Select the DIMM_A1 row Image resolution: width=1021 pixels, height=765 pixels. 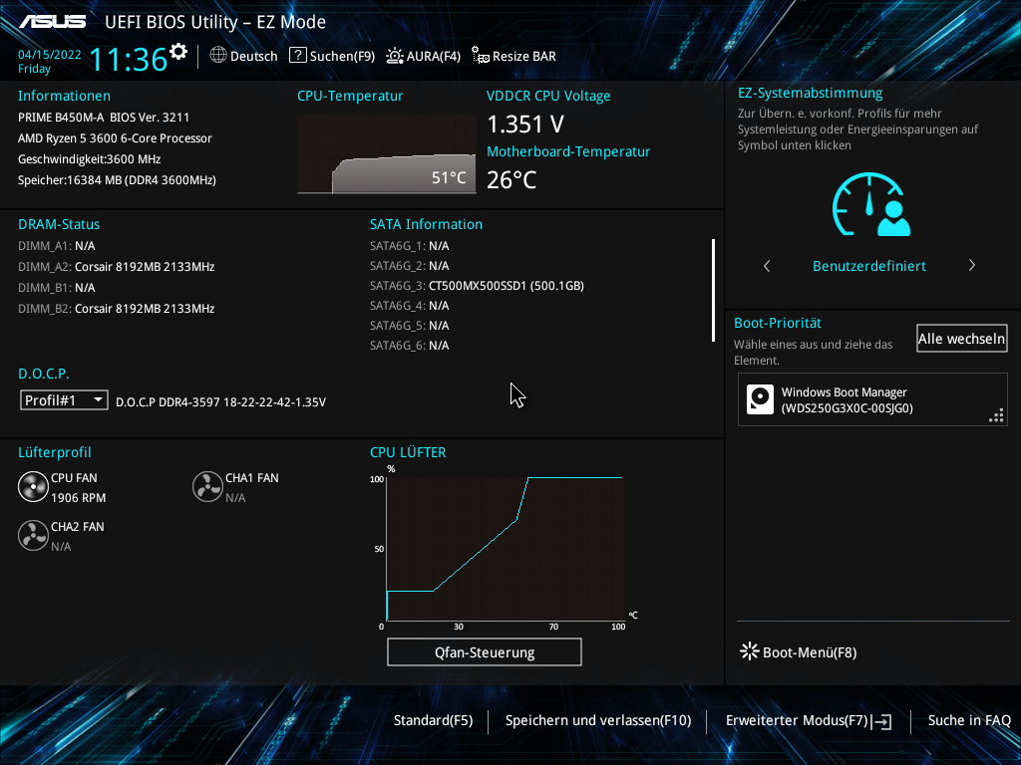57,246
